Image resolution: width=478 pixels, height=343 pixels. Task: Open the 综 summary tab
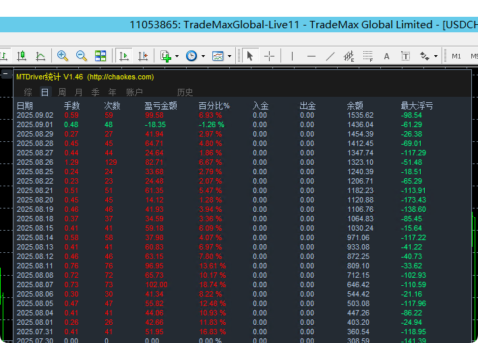click(x=28, y=92)
